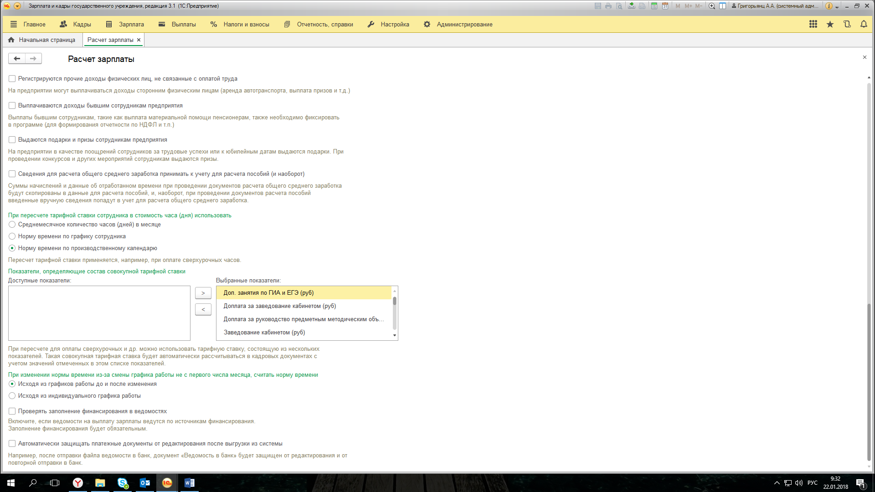Screen dimensions: 875x492
Task: Close the Расчет зарплаты form with X
Action: 864,57
